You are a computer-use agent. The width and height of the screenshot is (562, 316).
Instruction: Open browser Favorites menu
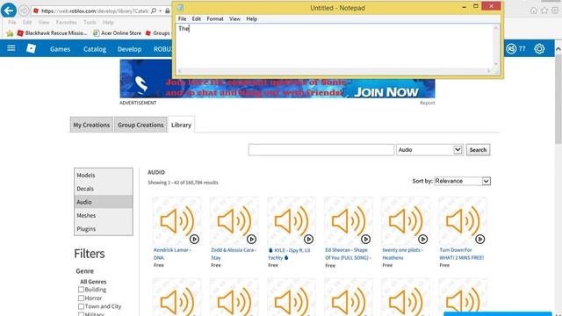pos(67,22)
